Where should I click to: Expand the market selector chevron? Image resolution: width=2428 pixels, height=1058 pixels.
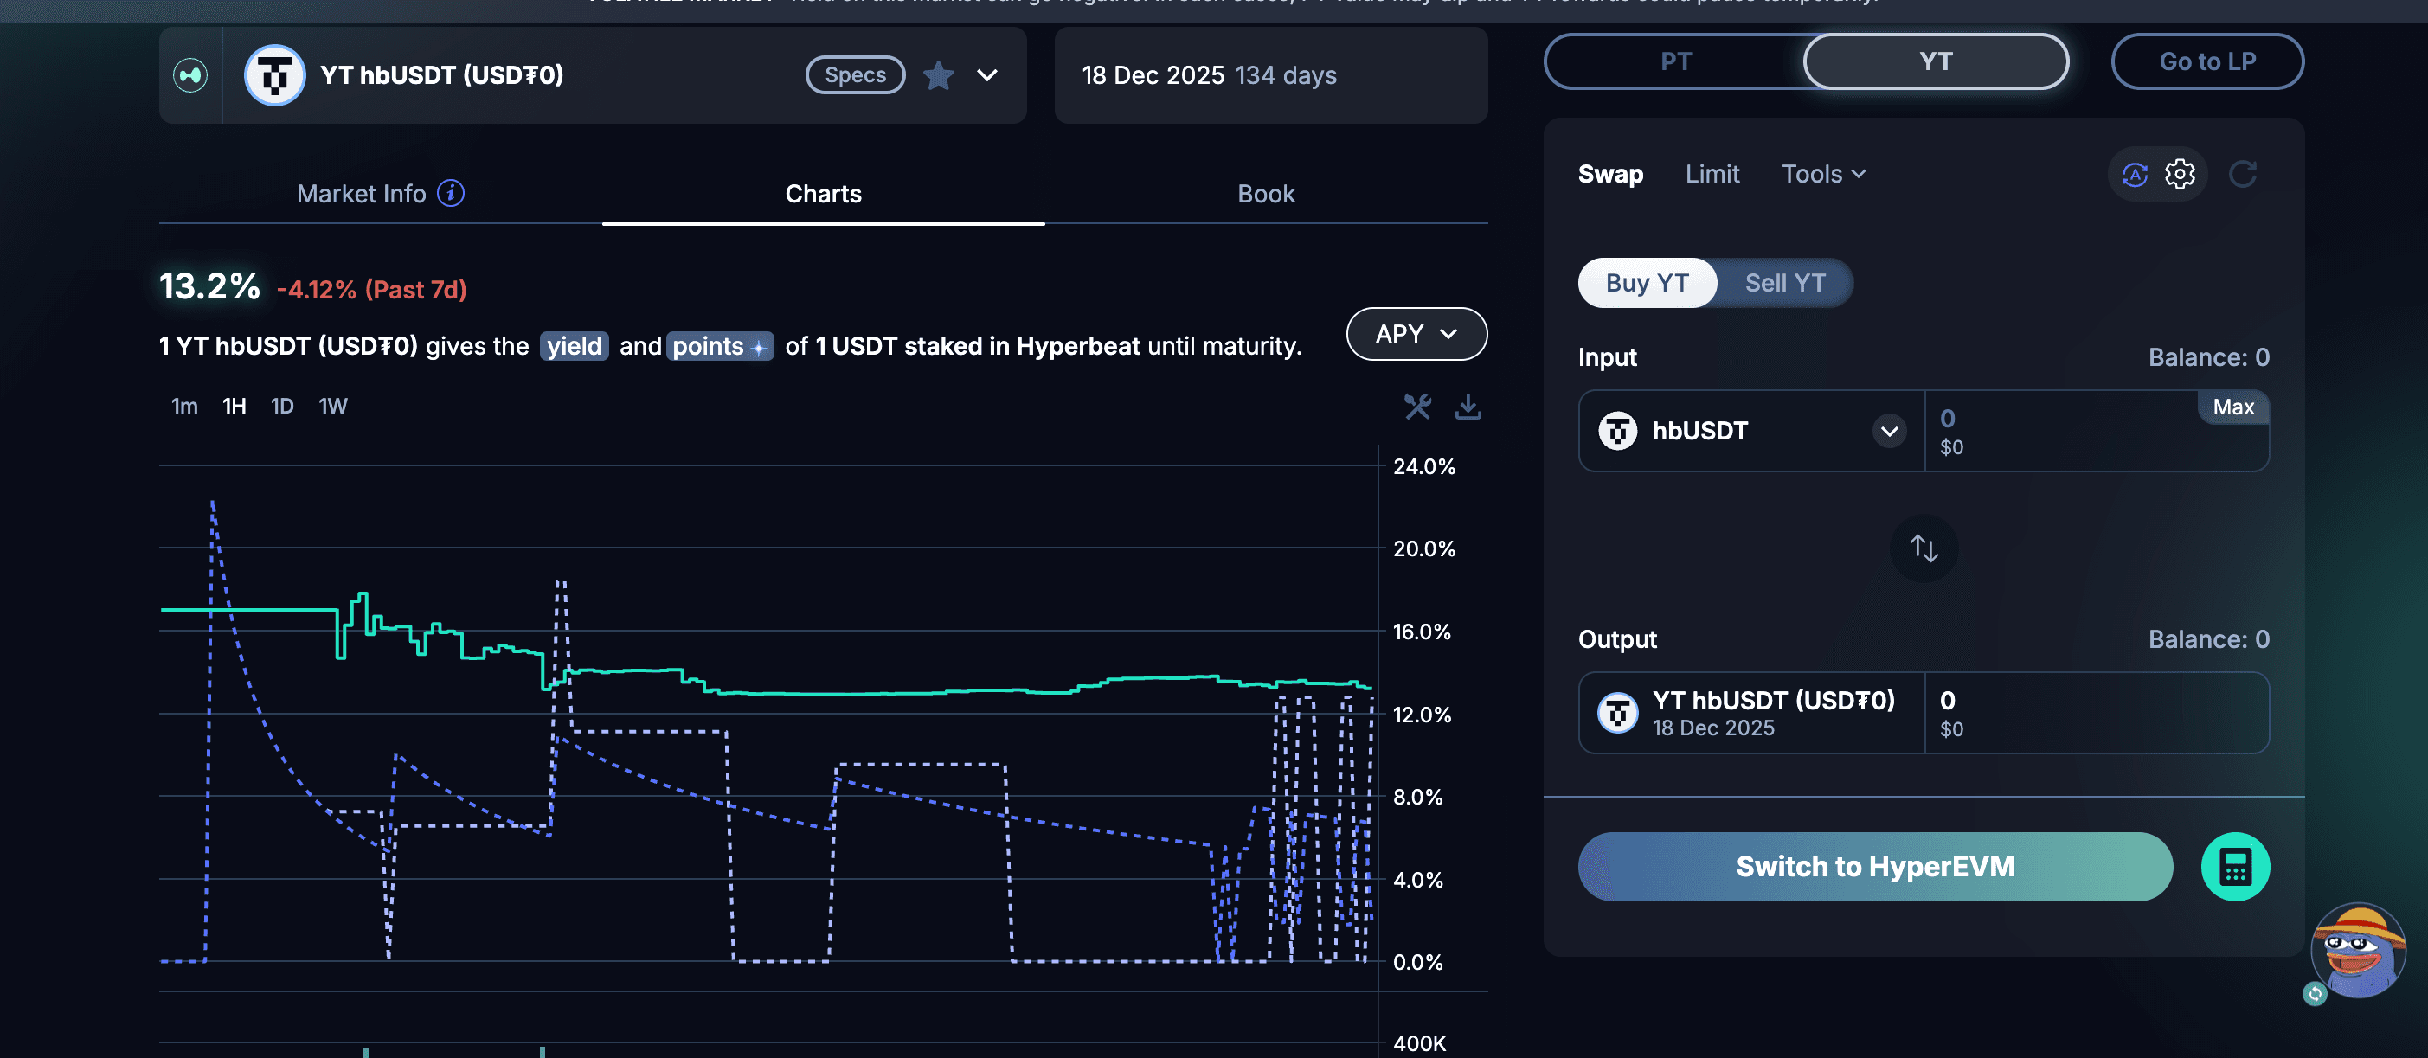(x=986, y=75)
